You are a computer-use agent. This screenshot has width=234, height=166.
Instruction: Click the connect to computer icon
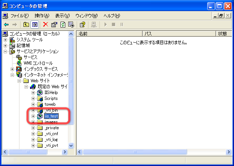tap(94, 25)
